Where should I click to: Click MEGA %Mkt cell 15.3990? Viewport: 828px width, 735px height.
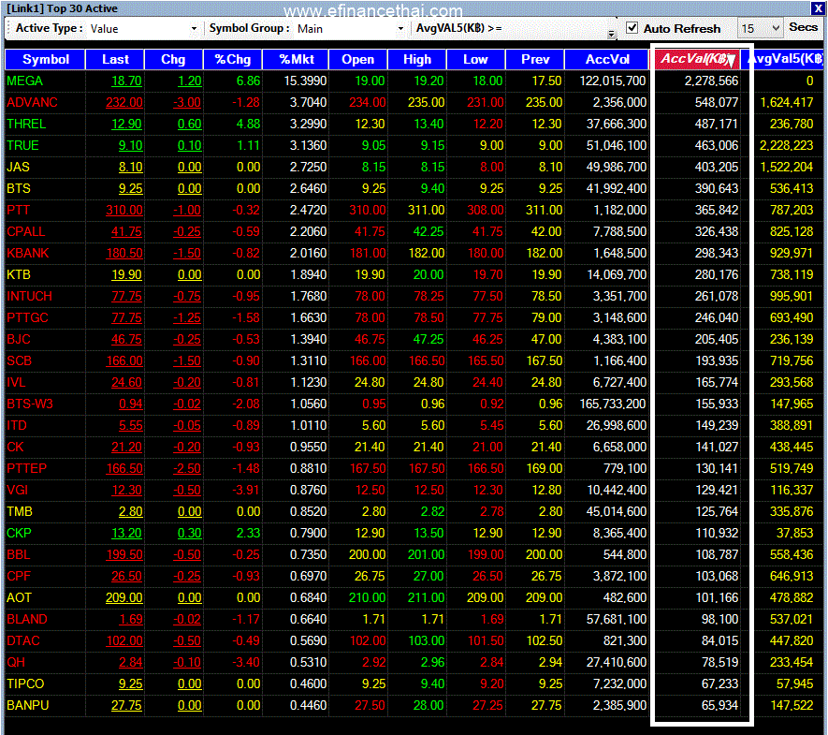tap(305, 81)
